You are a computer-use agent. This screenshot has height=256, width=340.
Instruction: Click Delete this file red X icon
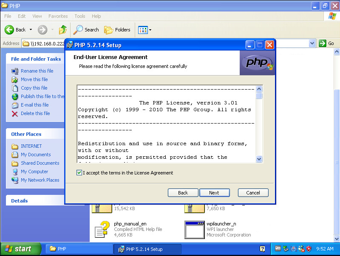[x=15, y=113]
